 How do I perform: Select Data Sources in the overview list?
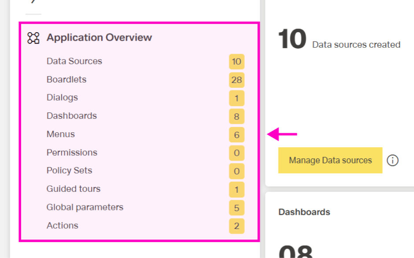(74, 61)
